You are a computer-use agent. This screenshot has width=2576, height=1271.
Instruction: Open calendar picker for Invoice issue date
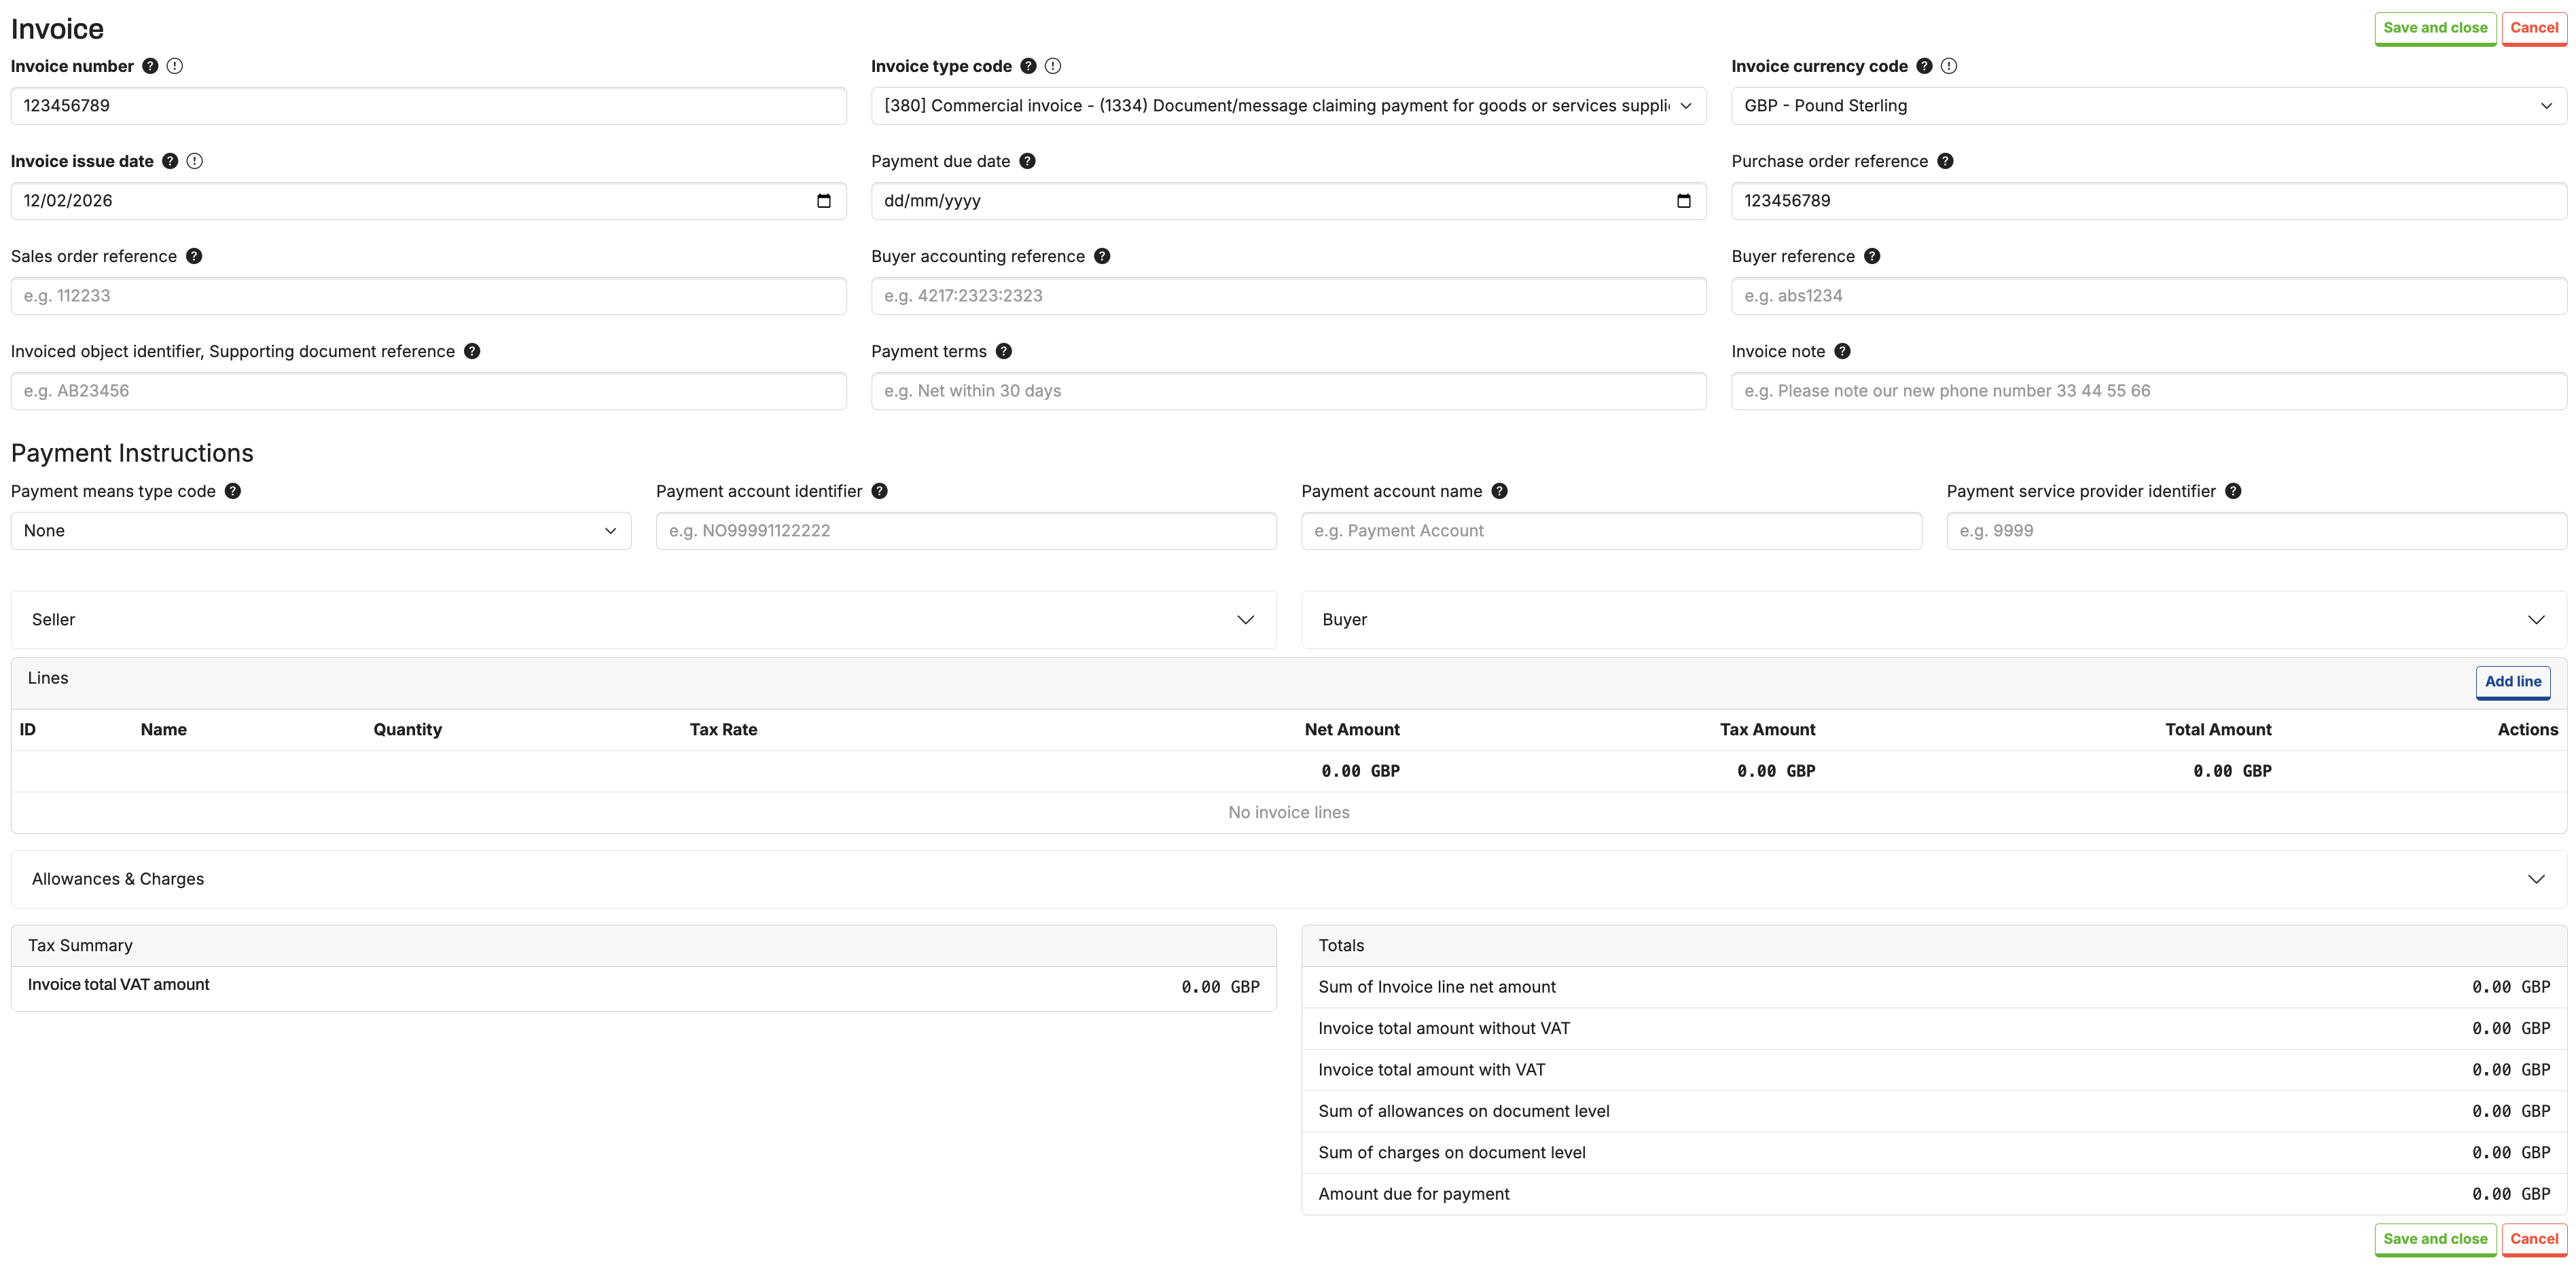coord(824,201)
